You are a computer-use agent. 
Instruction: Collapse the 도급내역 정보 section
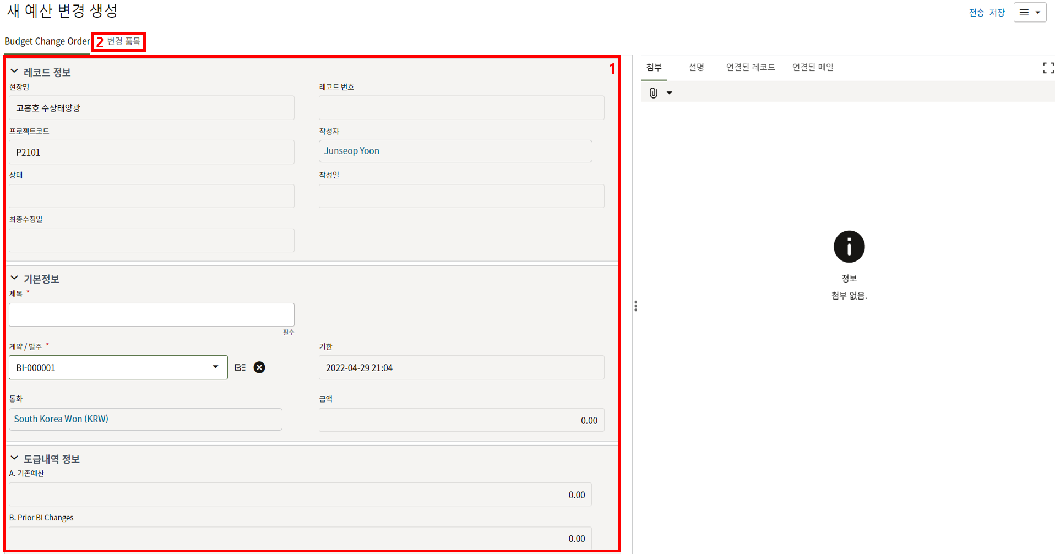click(x=14, y=458)
